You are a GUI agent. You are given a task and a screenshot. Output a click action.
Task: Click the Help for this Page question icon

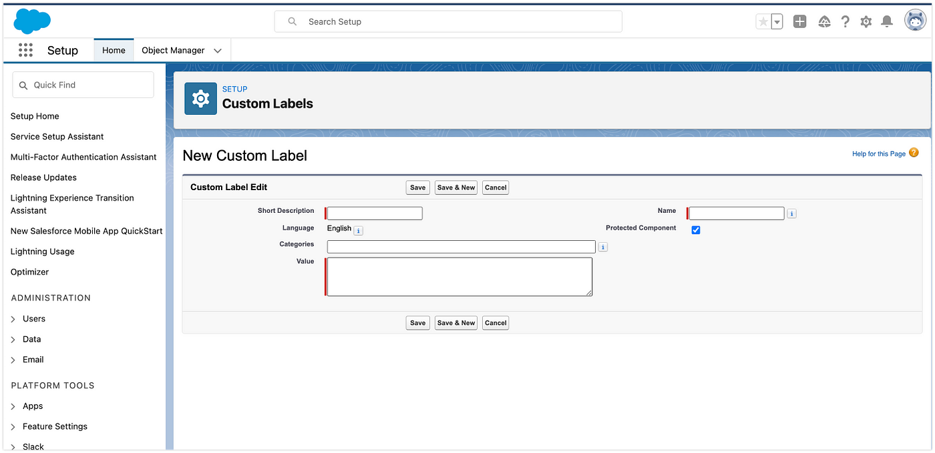914,153
